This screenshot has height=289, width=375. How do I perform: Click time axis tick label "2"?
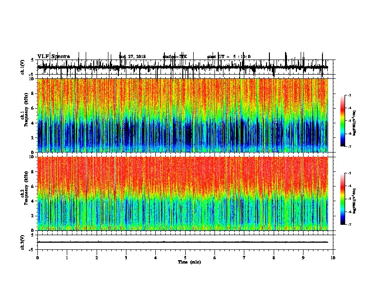(x=97, y=258)
